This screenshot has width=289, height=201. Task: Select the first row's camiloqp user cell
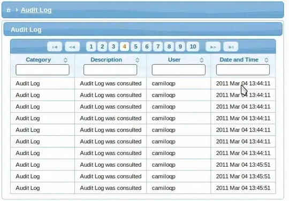(x=179, y=83)
